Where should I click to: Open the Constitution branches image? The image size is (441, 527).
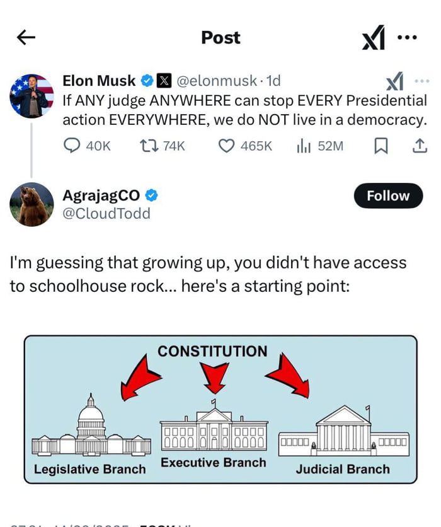220,410
